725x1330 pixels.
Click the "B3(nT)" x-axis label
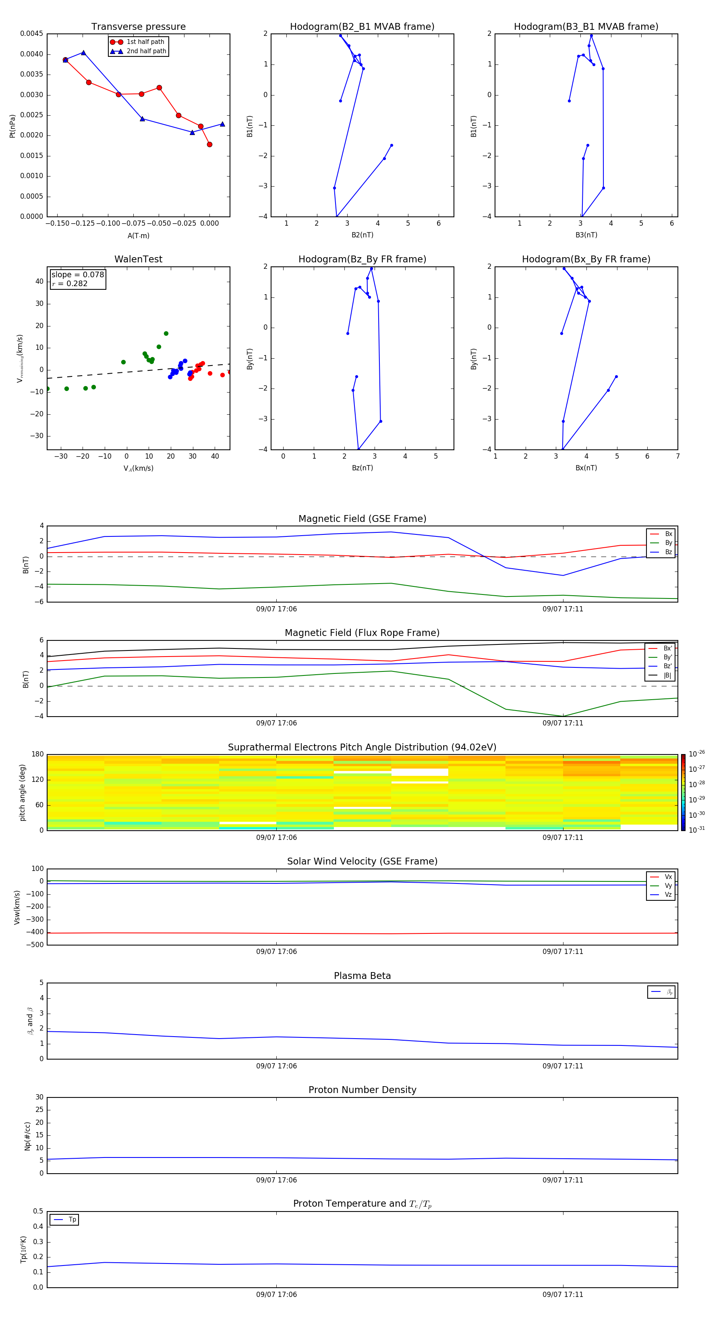click(586, 235)
